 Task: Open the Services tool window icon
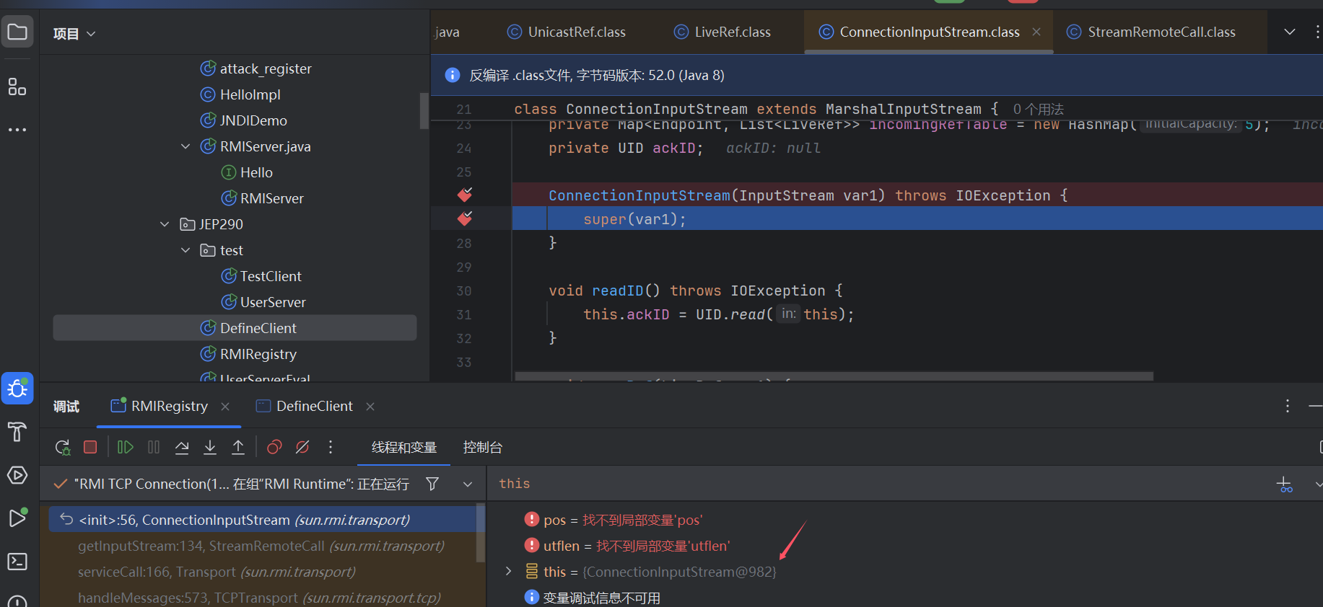17,475
